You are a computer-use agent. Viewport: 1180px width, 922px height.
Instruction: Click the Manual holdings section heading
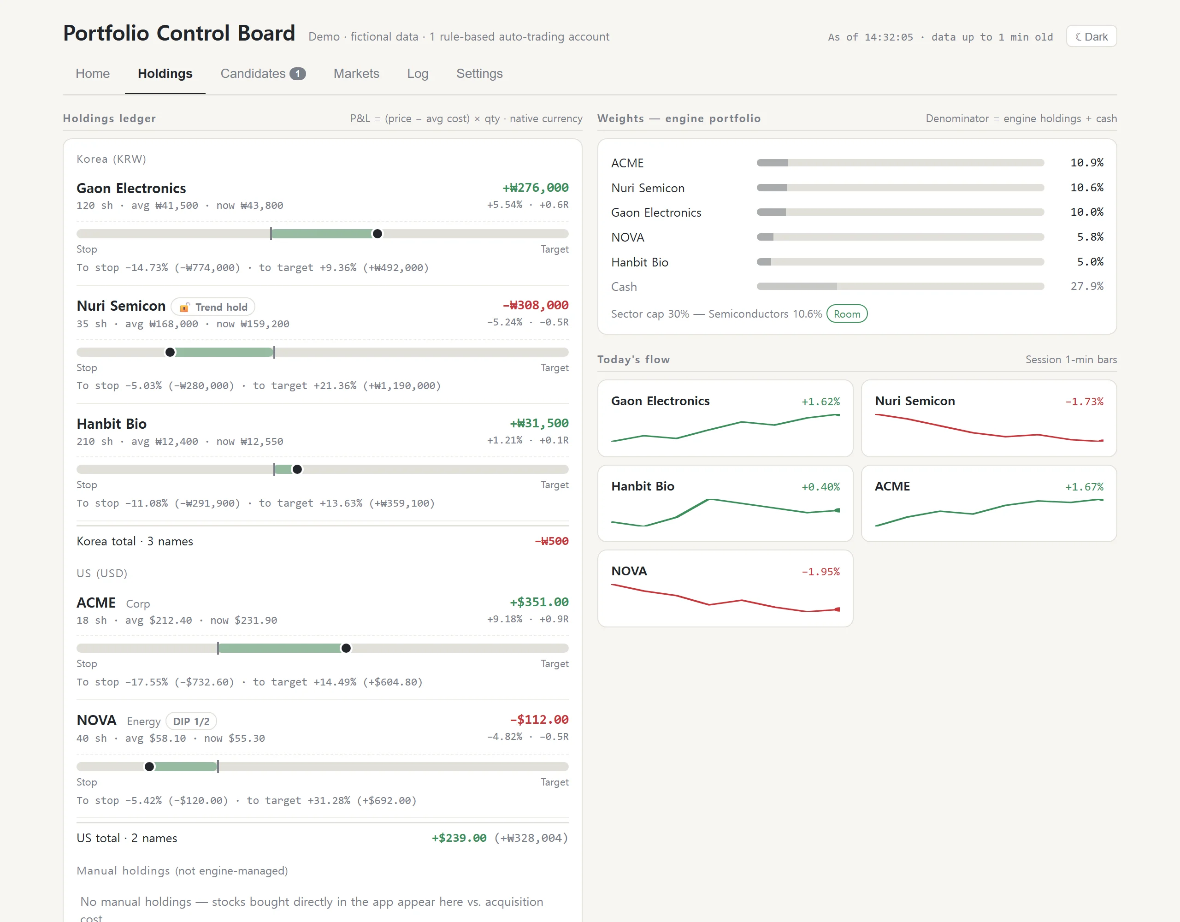[182, 871]
